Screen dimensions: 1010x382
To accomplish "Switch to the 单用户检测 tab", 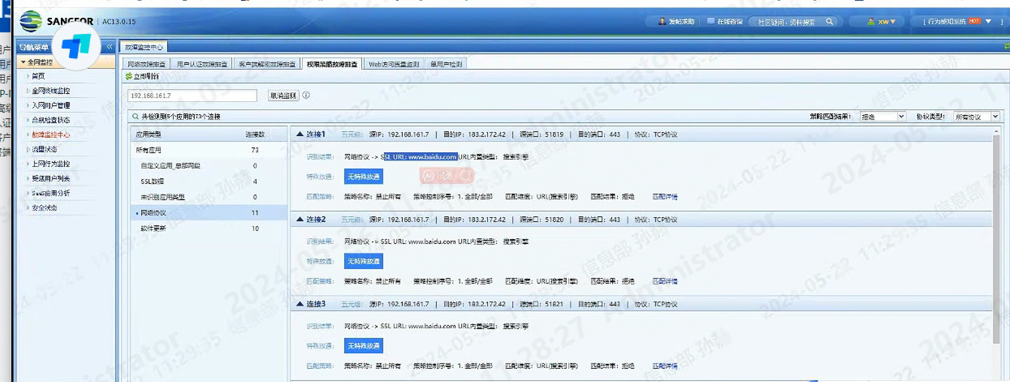I will click(446, 64).
